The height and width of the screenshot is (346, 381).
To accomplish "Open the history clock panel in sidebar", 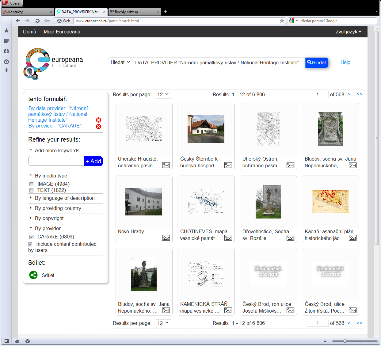I will (x=6, y=62).
